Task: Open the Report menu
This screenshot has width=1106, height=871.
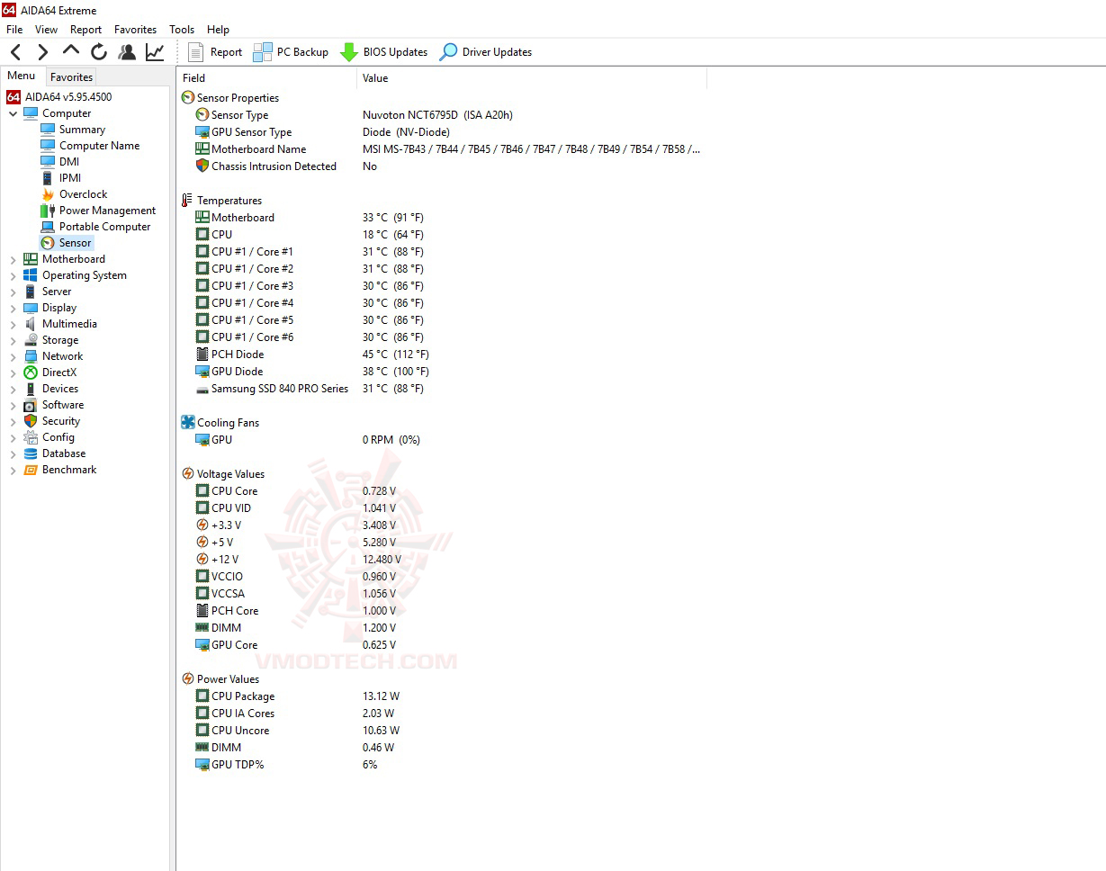Action: (x=86, y=30)
